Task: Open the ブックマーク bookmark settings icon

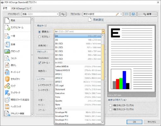Action: (7, 93)
